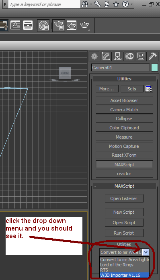Open the Material Editor sphere icon

[x=44, y=25]
